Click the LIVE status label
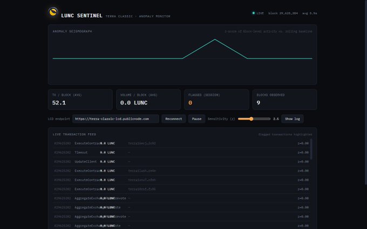The height and width of the screenshot is (229, 367). (260, 13)
